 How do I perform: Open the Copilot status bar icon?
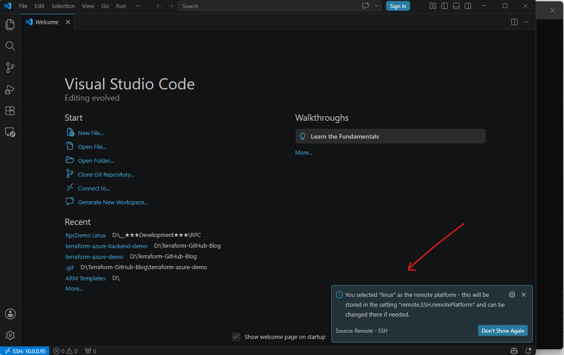pos(515,351)
